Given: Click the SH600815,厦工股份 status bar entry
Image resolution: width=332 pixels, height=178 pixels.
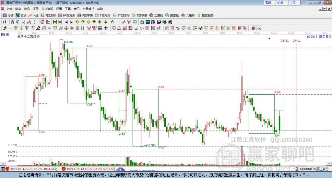Looking at the screenshot, I should (x=312, y=169).
